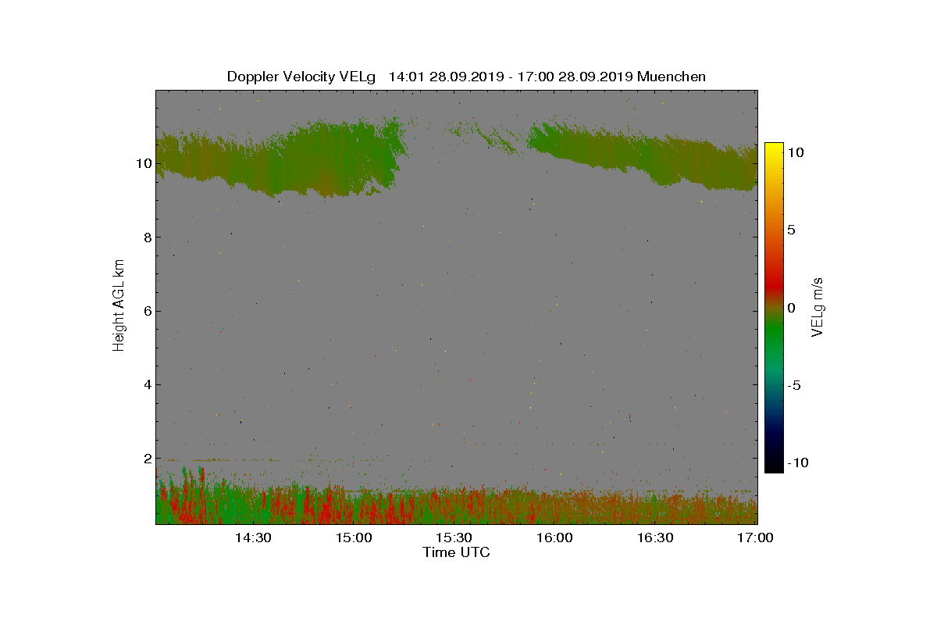Click the 16:30 time tick label
The height and width of the screenshot is (625, 937).
tap(655, 537)
